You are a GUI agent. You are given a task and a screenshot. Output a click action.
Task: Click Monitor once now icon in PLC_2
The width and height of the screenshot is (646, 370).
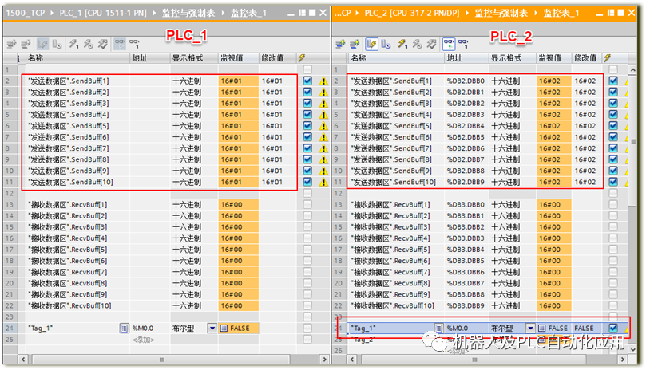463,44
